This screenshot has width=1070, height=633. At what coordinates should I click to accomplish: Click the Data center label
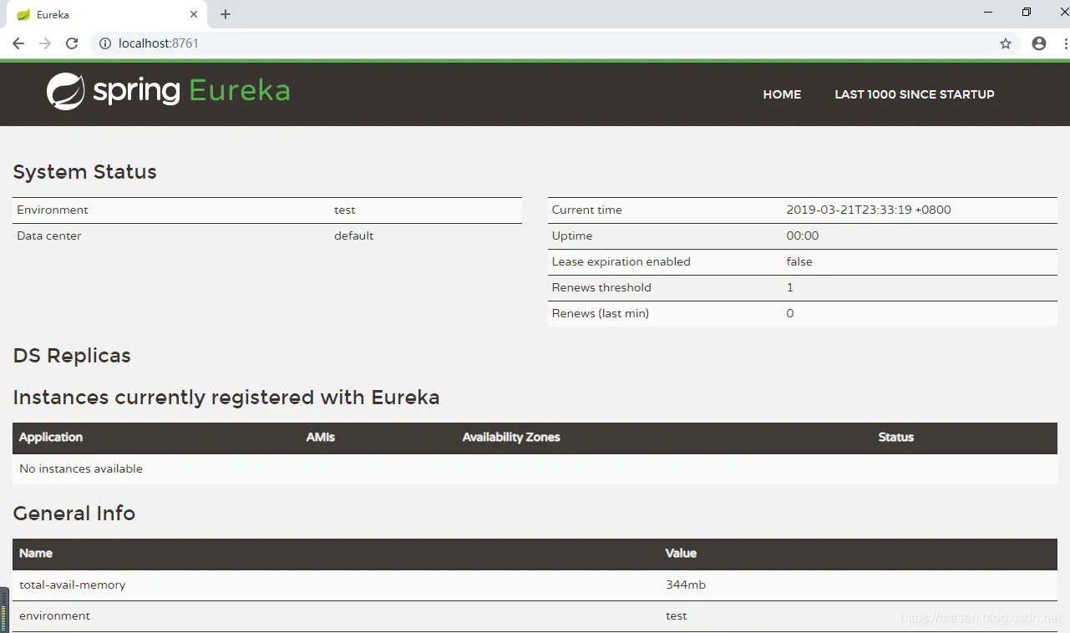click(x=49, y=235)
